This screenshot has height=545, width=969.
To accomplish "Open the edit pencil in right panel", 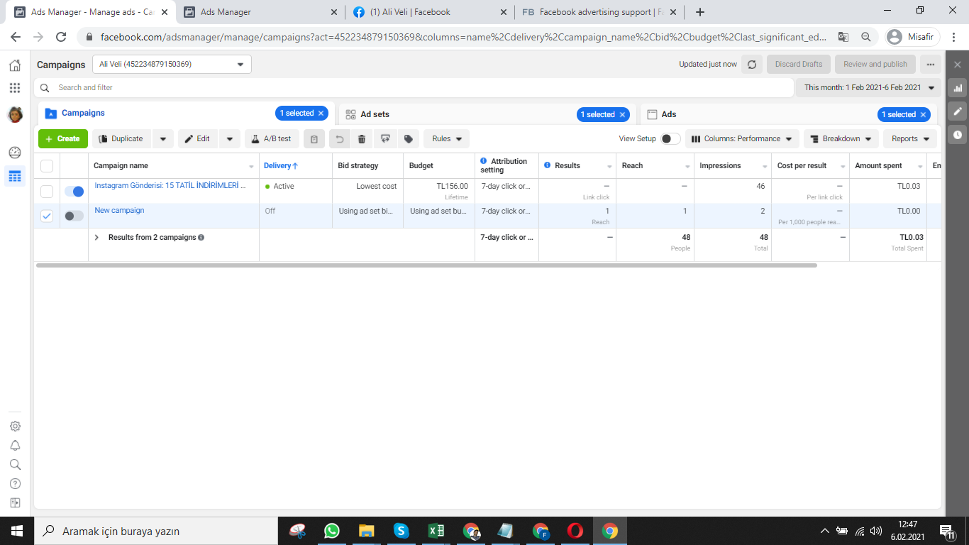I will (x=958, y=111).
